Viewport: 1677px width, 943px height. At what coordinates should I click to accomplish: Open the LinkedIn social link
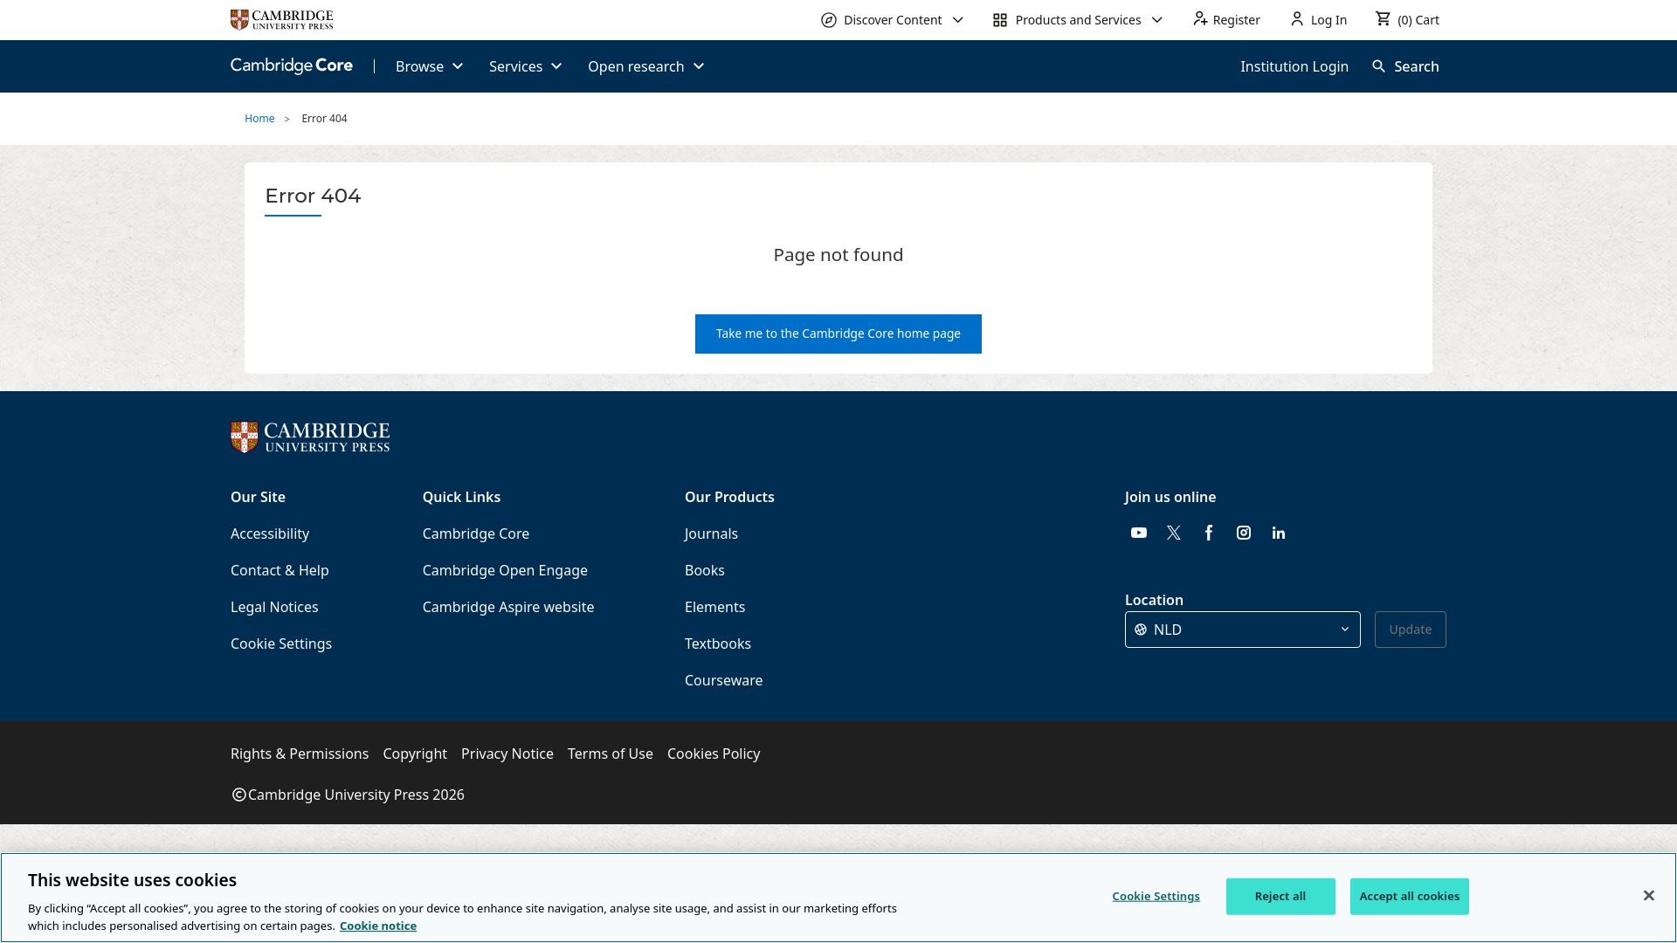(x=1279, y=533)
